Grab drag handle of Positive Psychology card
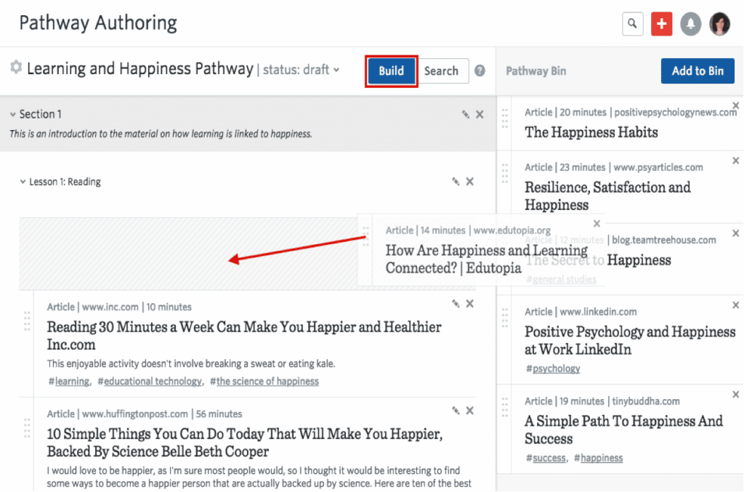The image size is (744, 492). pyautogui.click(x=505, y=318)
